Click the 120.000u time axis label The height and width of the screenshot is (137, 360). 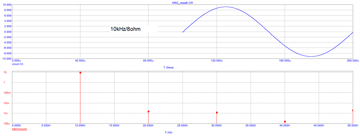217,61
